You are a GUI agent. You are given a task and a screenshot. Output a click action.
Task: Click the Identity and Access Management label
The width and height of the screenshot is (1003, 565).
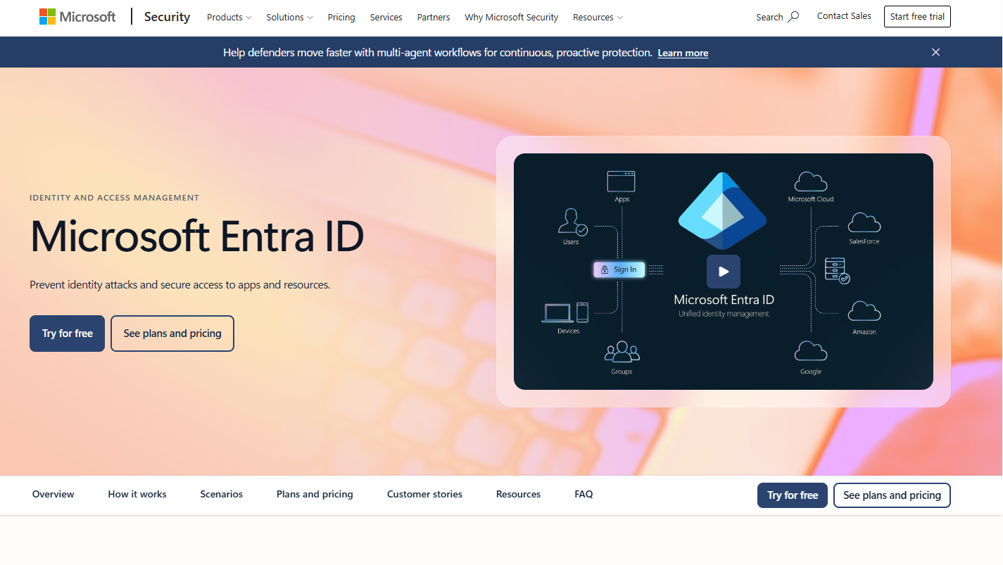pyautogui.click(x=115, y=198)
